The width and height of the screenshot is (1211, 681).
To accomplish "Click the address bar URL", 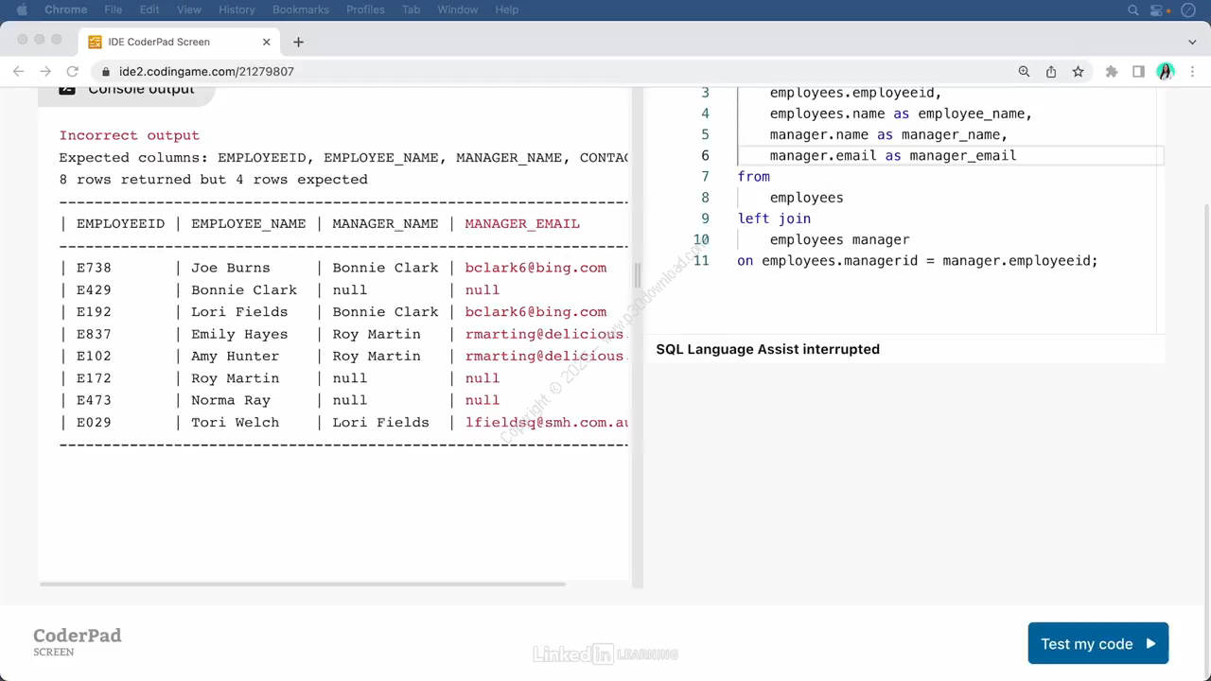I will coord(206,72).
